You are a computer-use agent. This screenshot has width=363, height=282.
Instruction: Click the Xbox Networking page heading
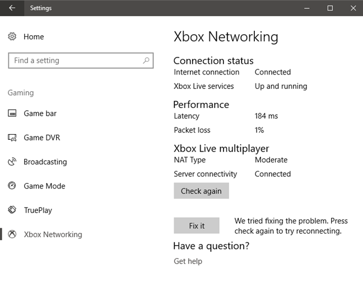click(x=226, y=36)
